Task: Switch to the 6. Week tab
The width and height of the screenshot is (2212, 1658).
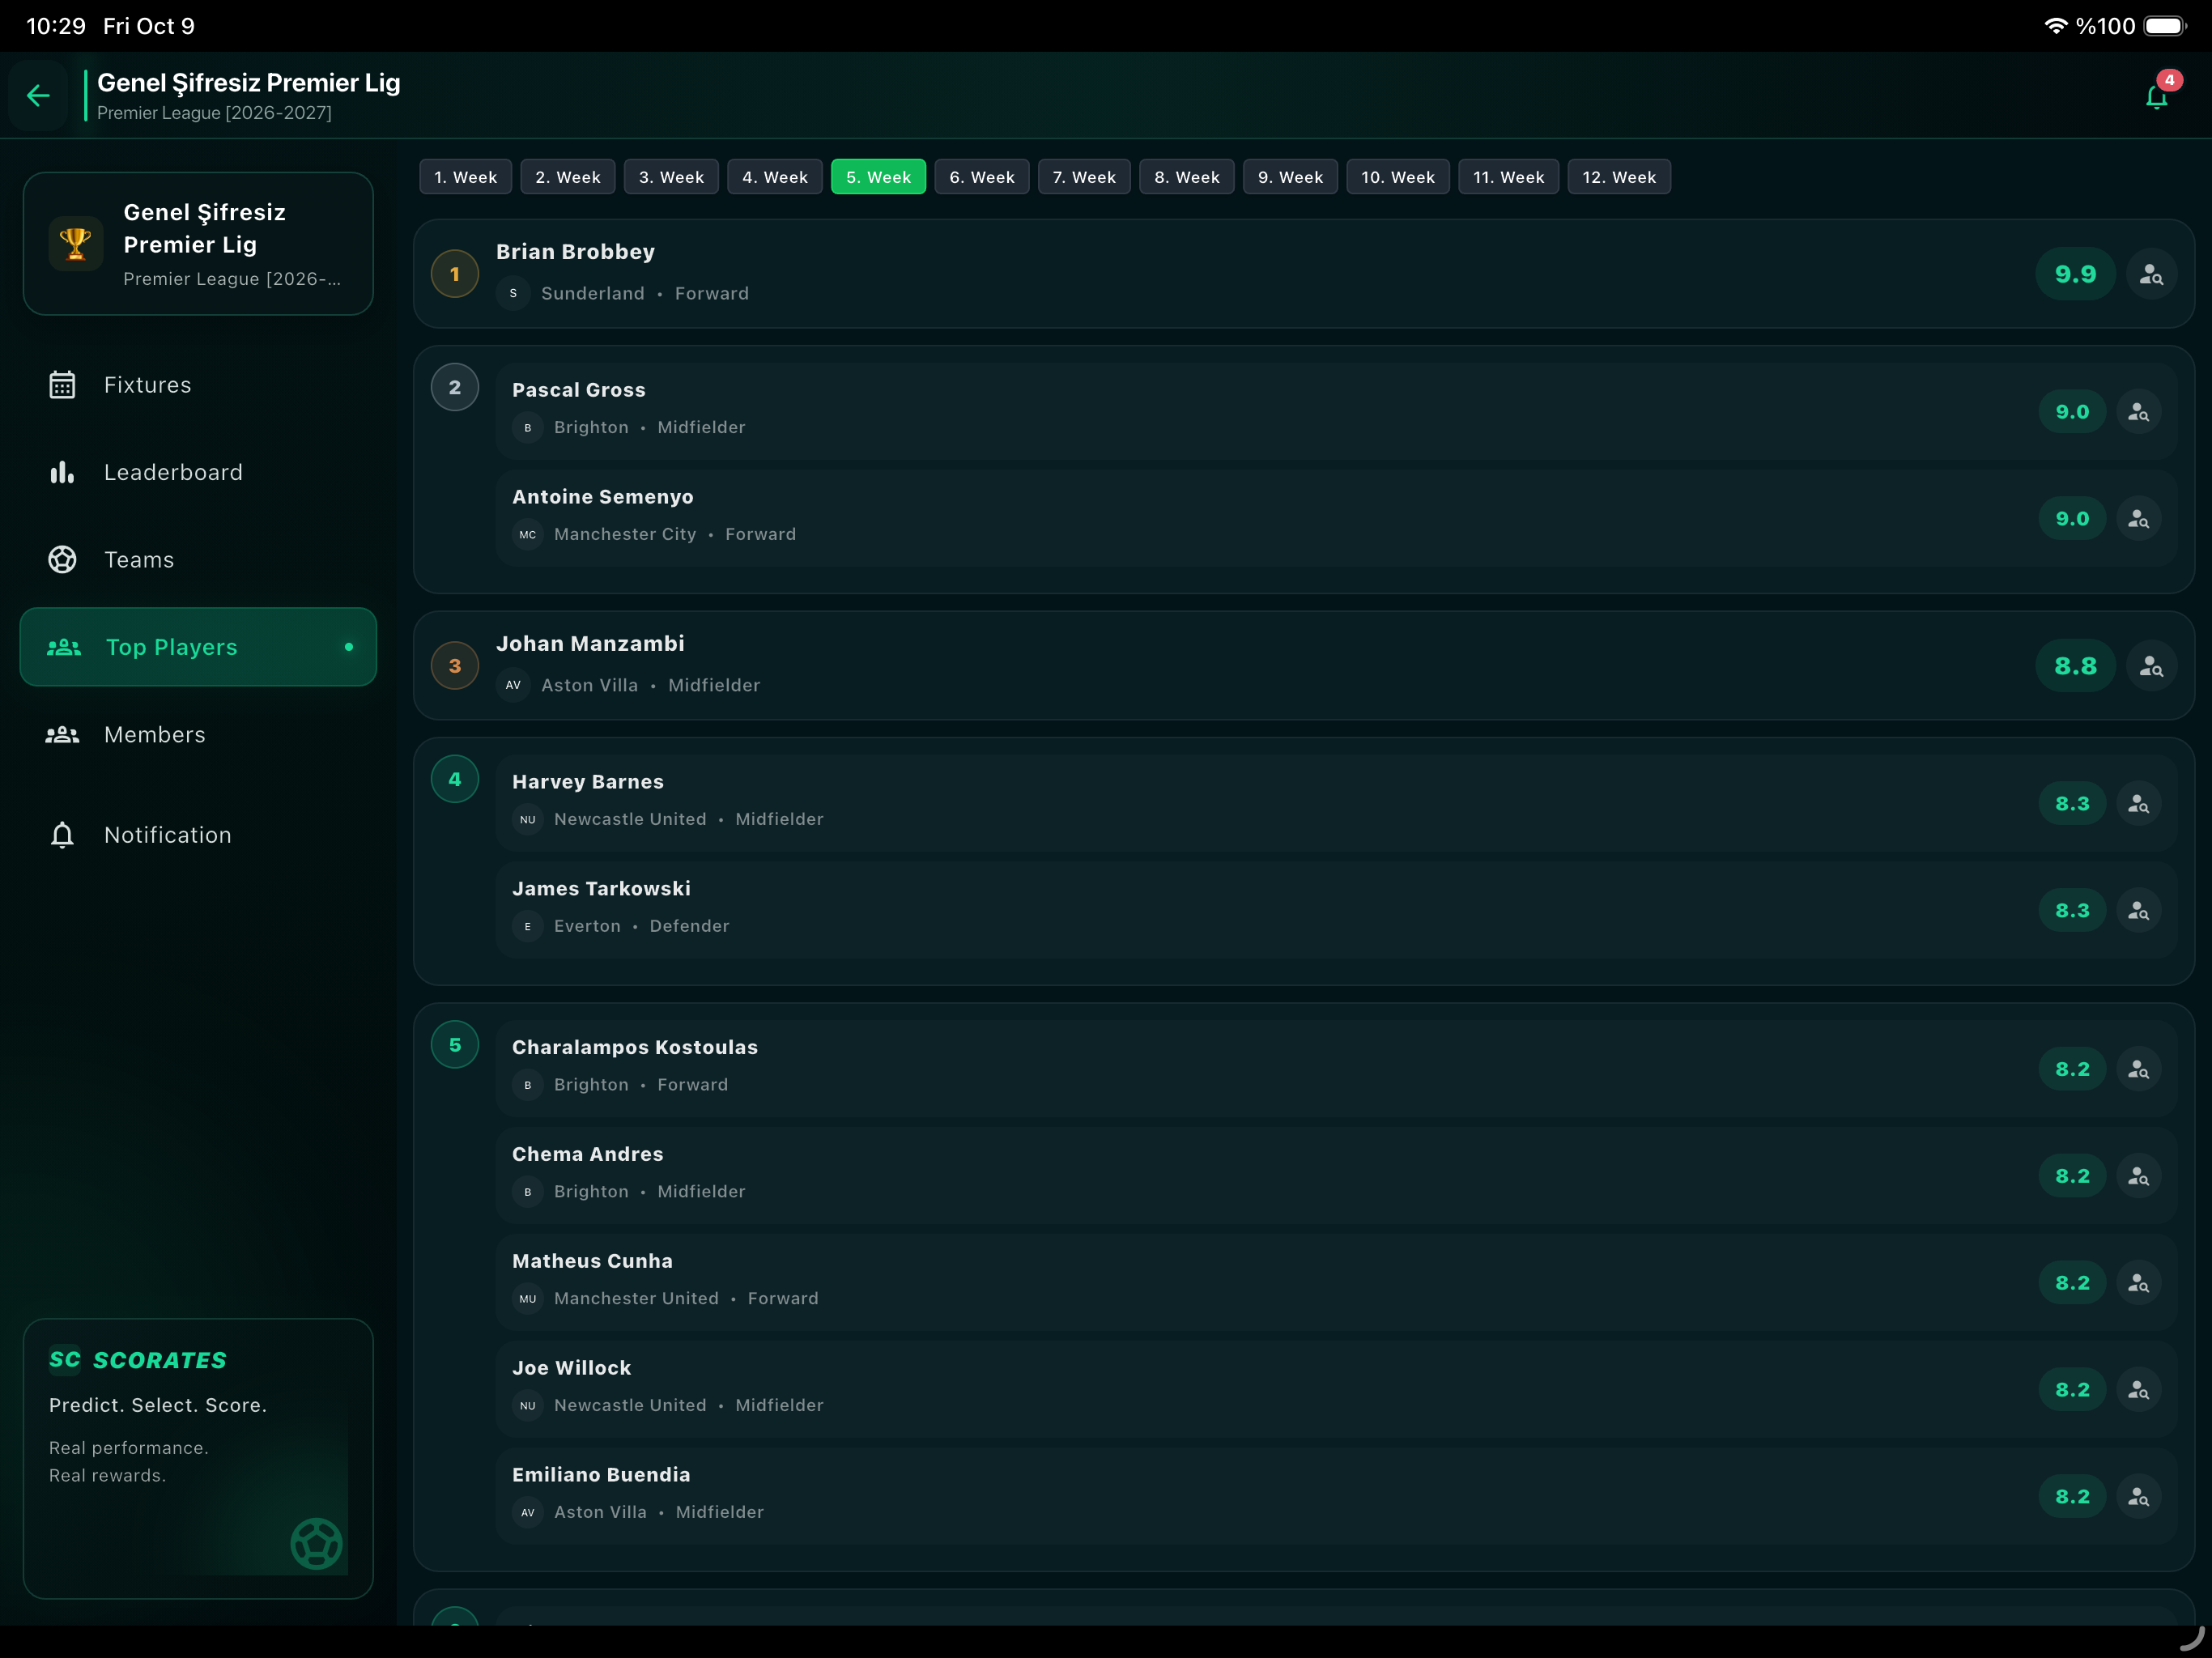Action: click(982, 177)
